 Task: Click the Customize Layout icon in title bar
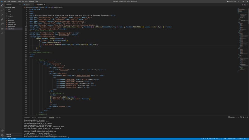pos(235,2)
